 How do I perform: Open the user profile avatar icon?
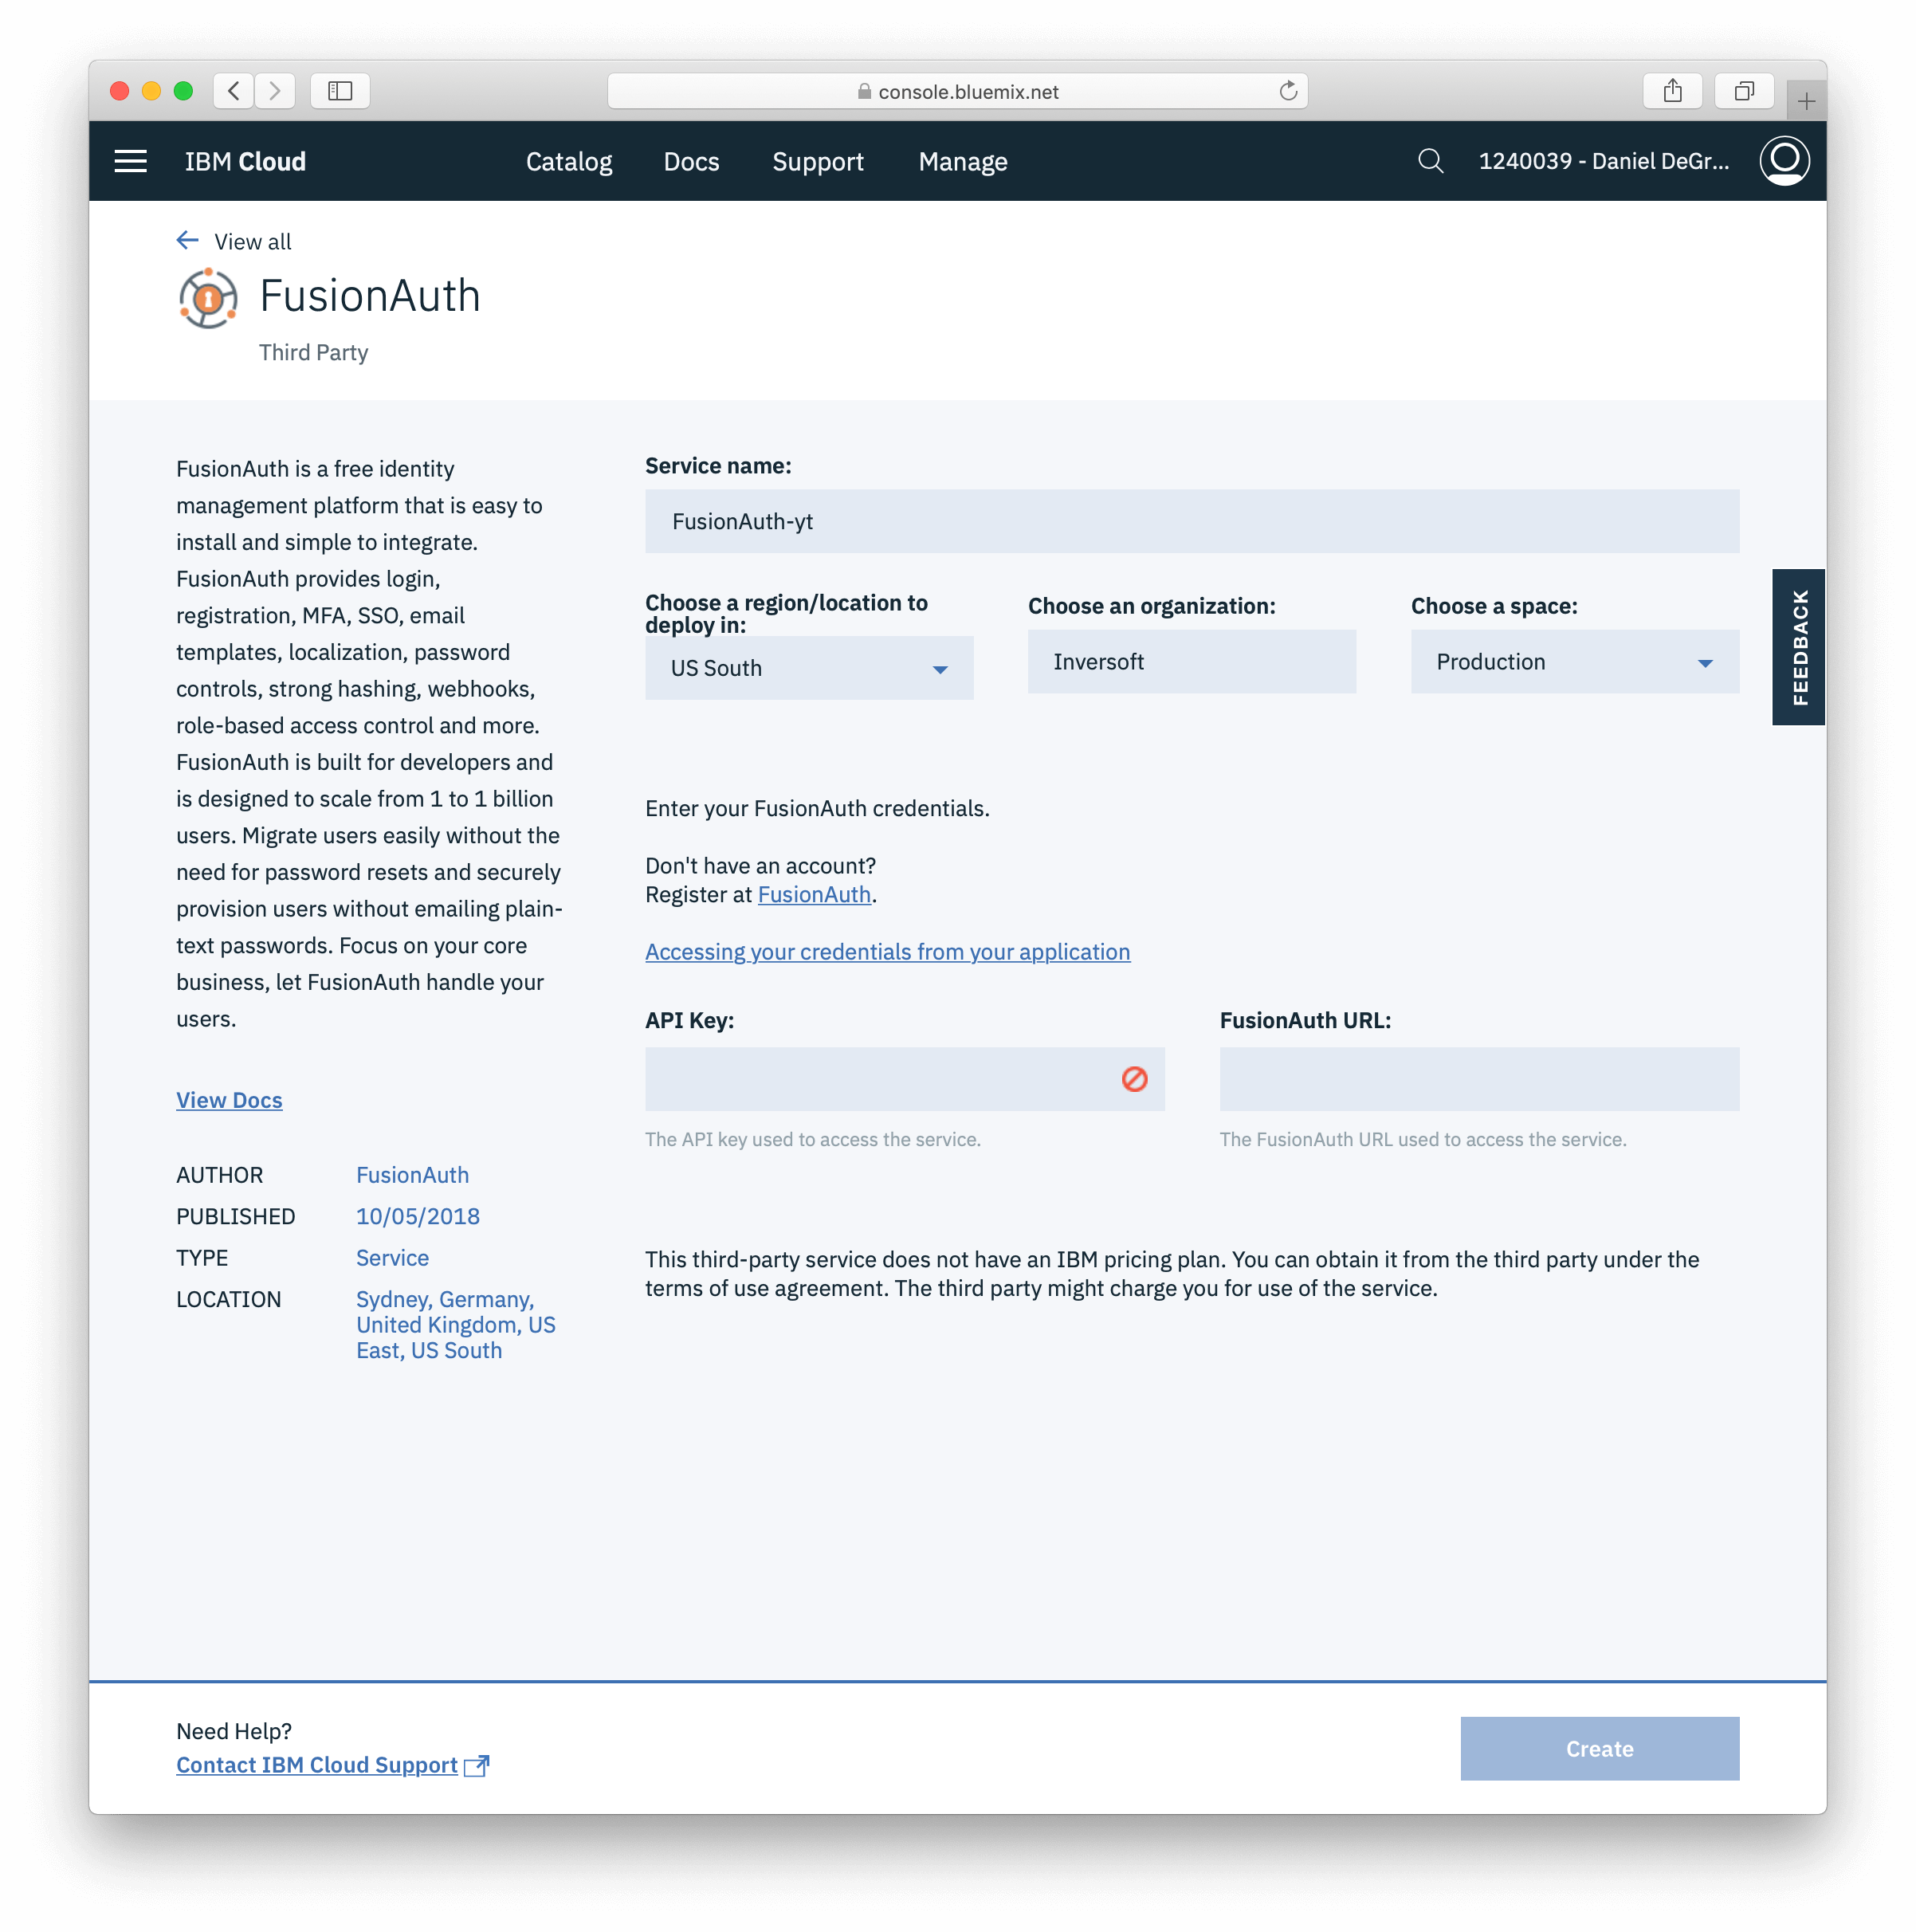(x=1784, y=161)
